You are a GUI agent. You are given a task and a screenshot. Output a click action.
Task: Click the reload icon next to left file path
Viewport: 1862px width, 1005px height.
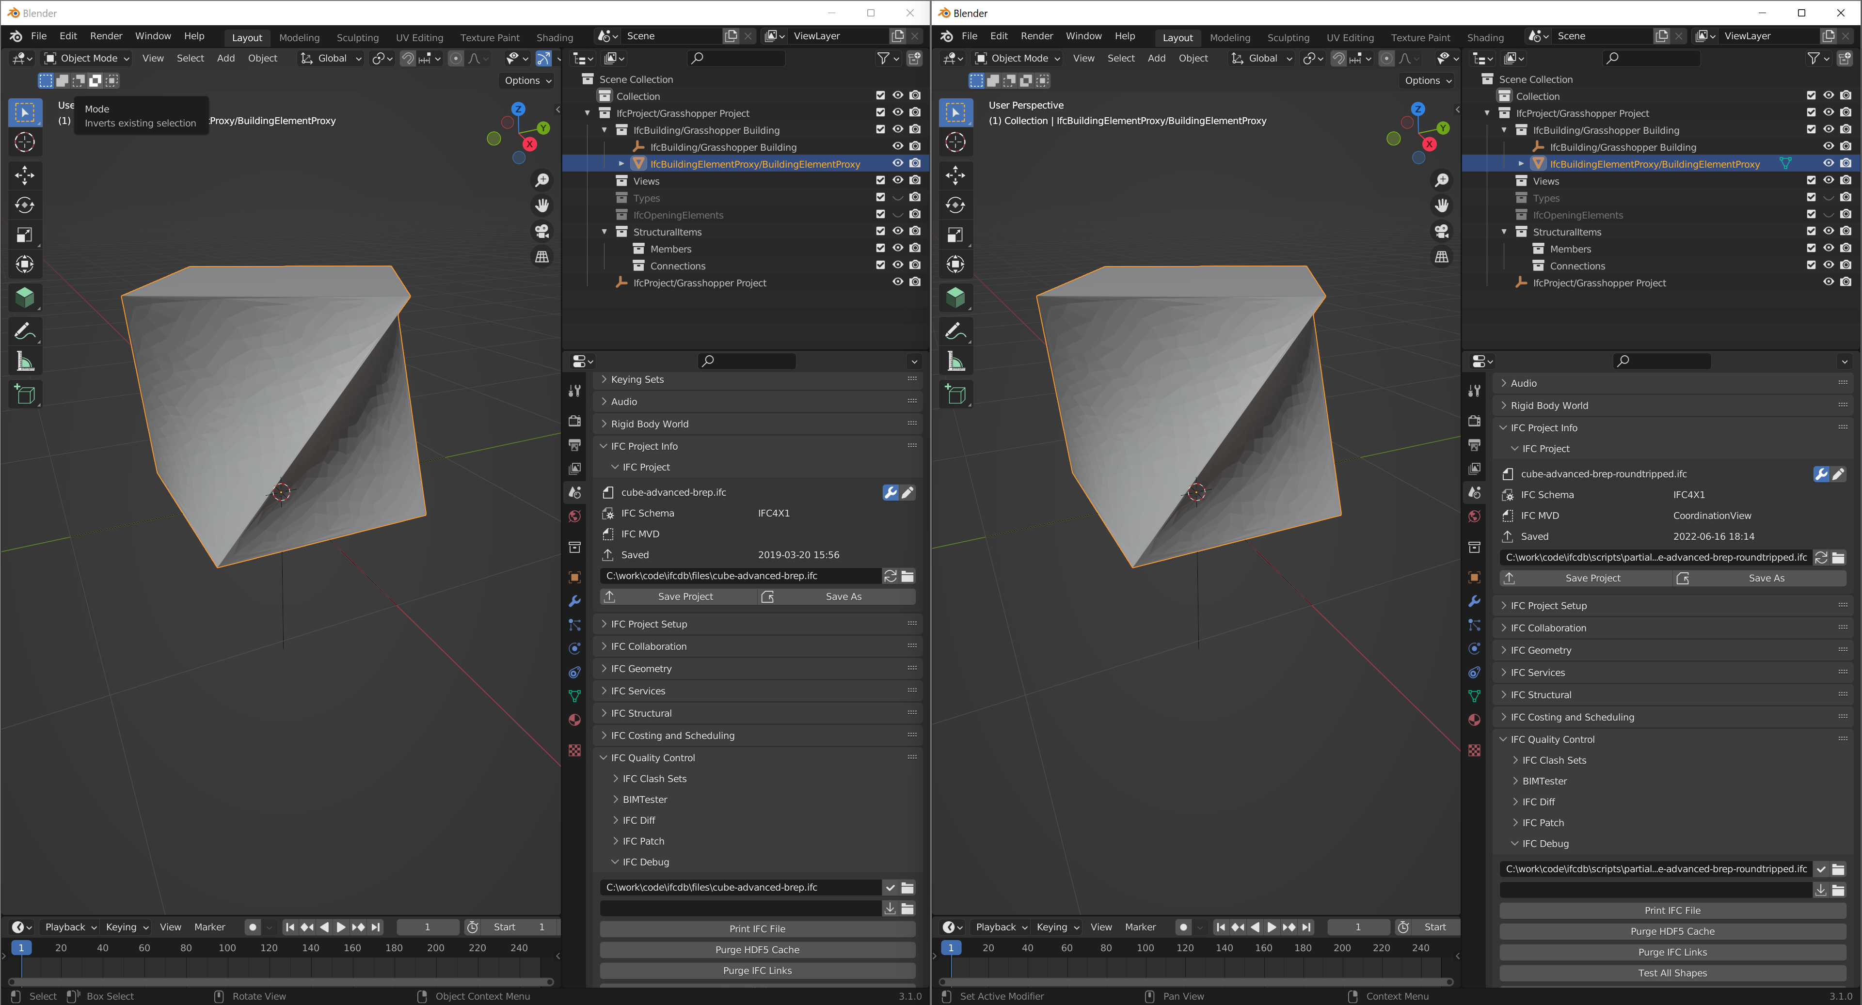[x=891, y=576]
